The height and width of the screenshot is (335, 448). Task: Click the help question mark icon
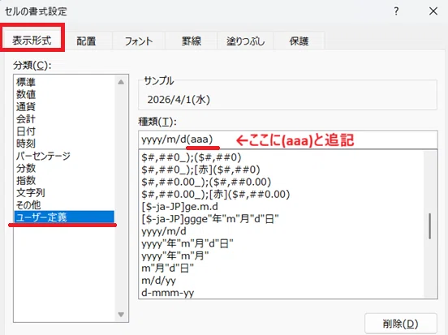(x=396, y=11)
